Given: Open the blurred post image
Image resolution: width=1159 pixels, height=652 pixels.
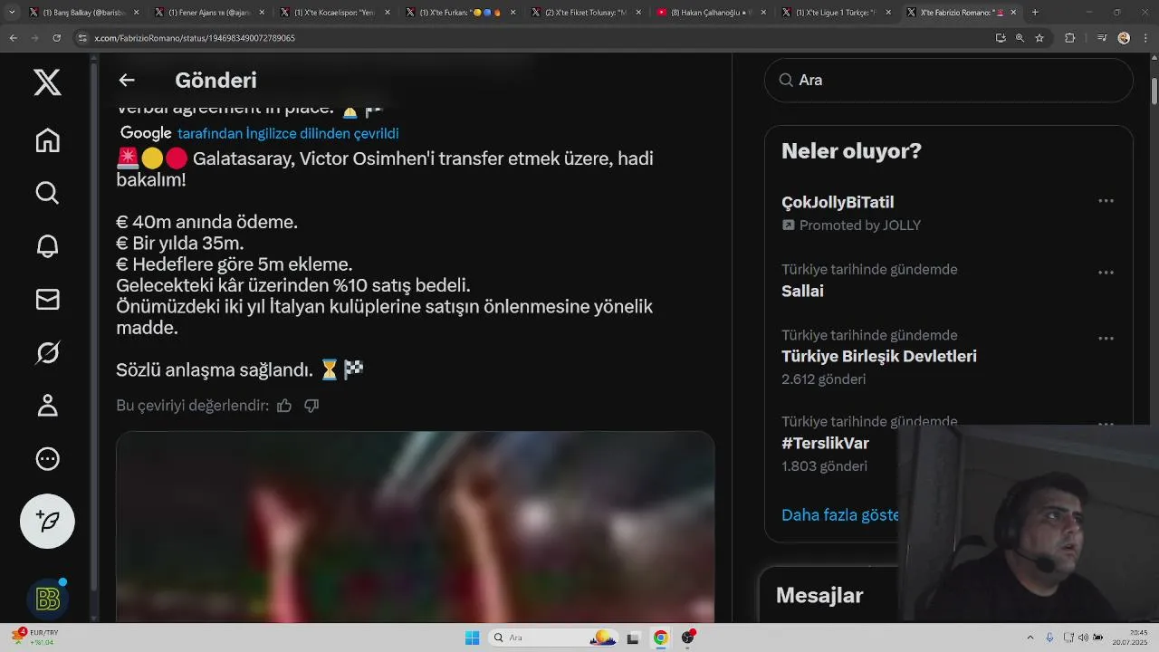Looking at the screenshot, I should (415, 527).
